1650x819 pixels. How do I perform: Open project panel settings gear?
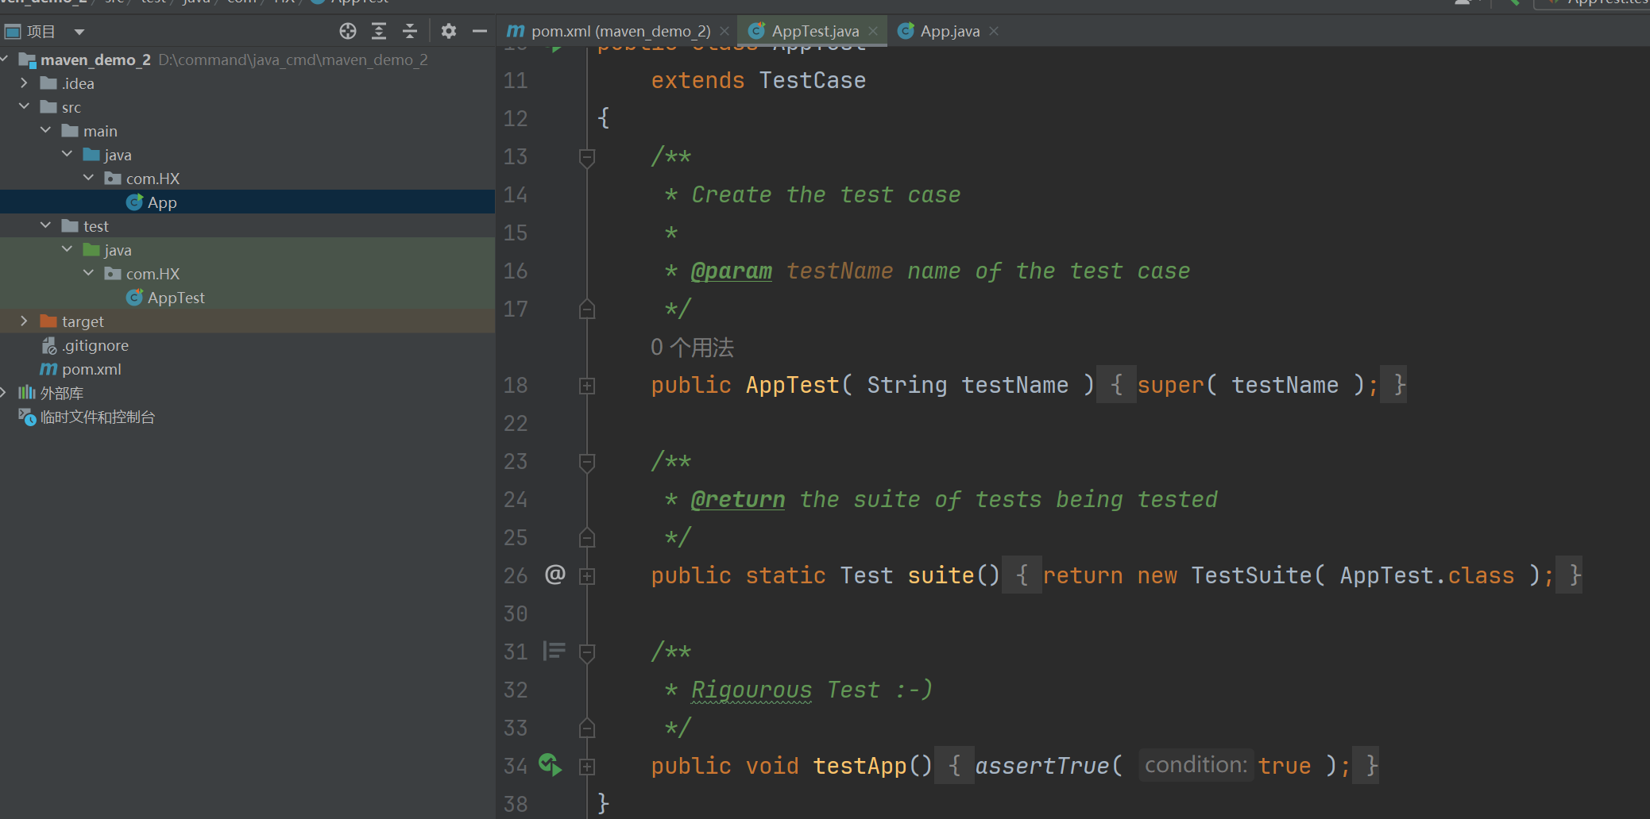(449, 31)
